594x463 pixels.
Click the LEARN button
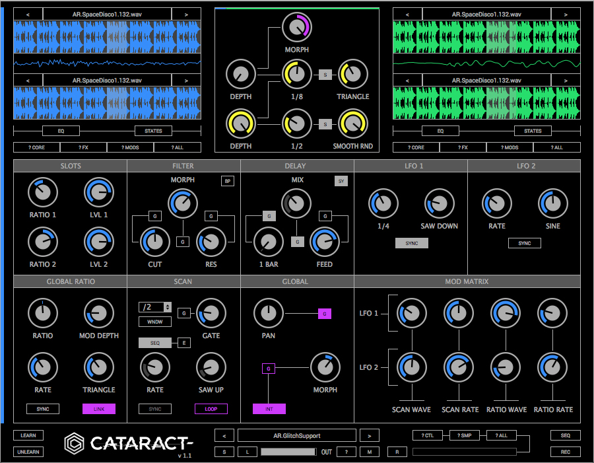(28, 435)
